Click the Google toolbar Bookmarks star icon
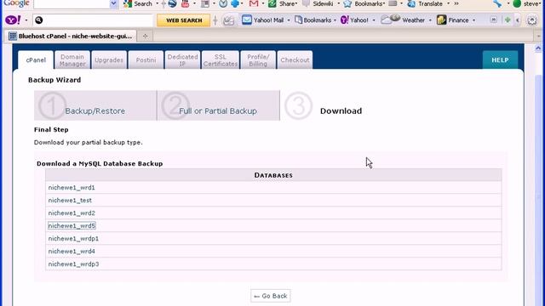The width and height of the screenshot is (545, 306). click(347, 3)
